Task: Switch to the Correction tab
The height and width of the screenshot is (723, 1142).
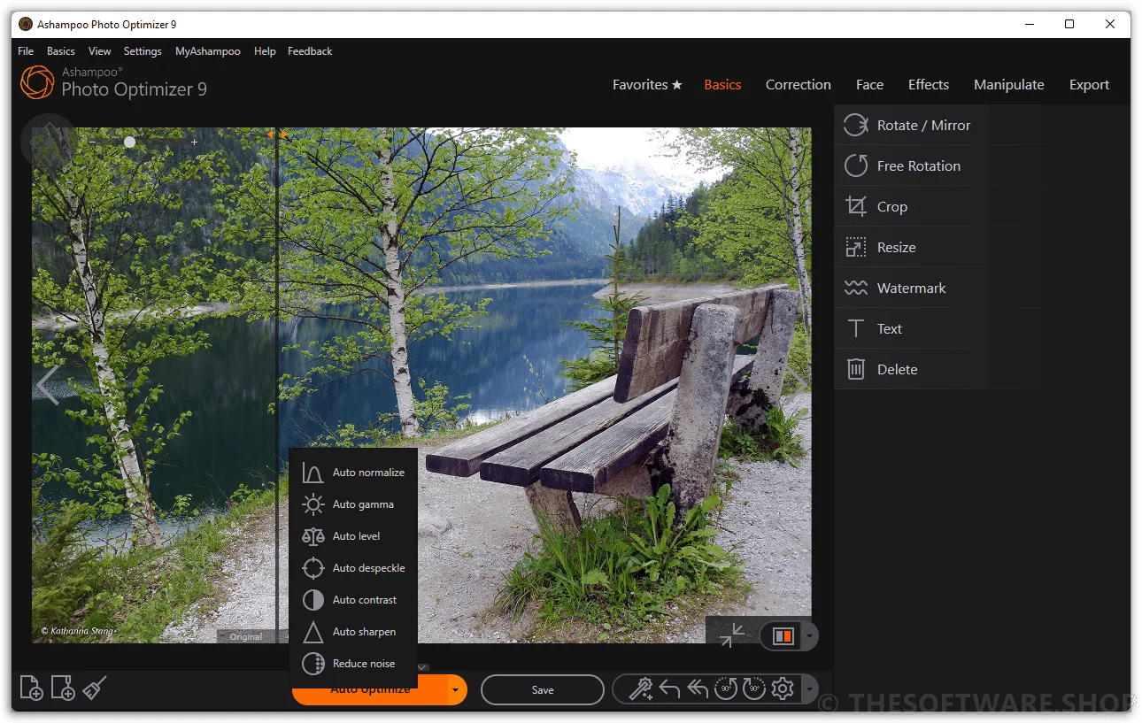Action: click(799, 85)
